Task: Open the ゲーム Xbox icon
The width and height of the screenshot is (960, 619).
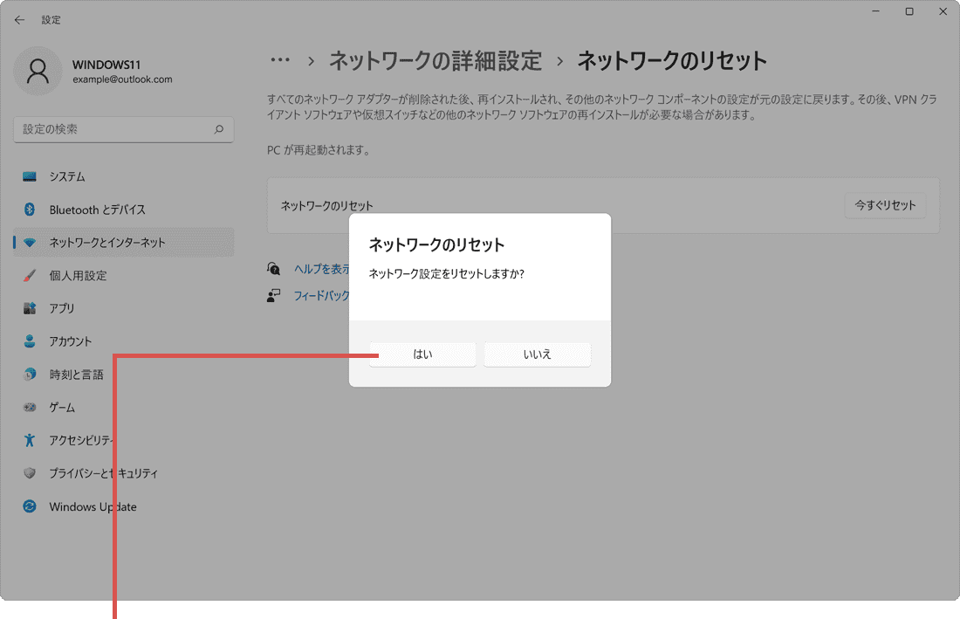Action: 28,407
